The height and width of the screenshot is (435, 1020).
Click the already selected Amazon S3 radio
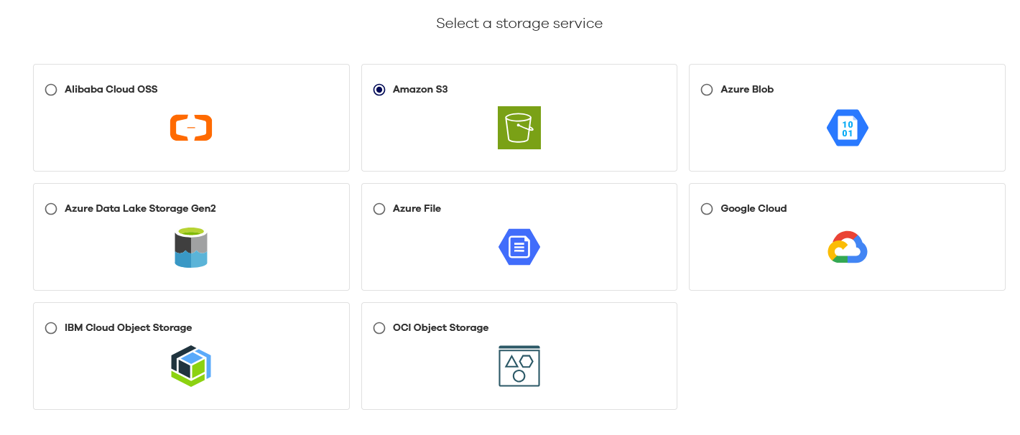(379, 89)
